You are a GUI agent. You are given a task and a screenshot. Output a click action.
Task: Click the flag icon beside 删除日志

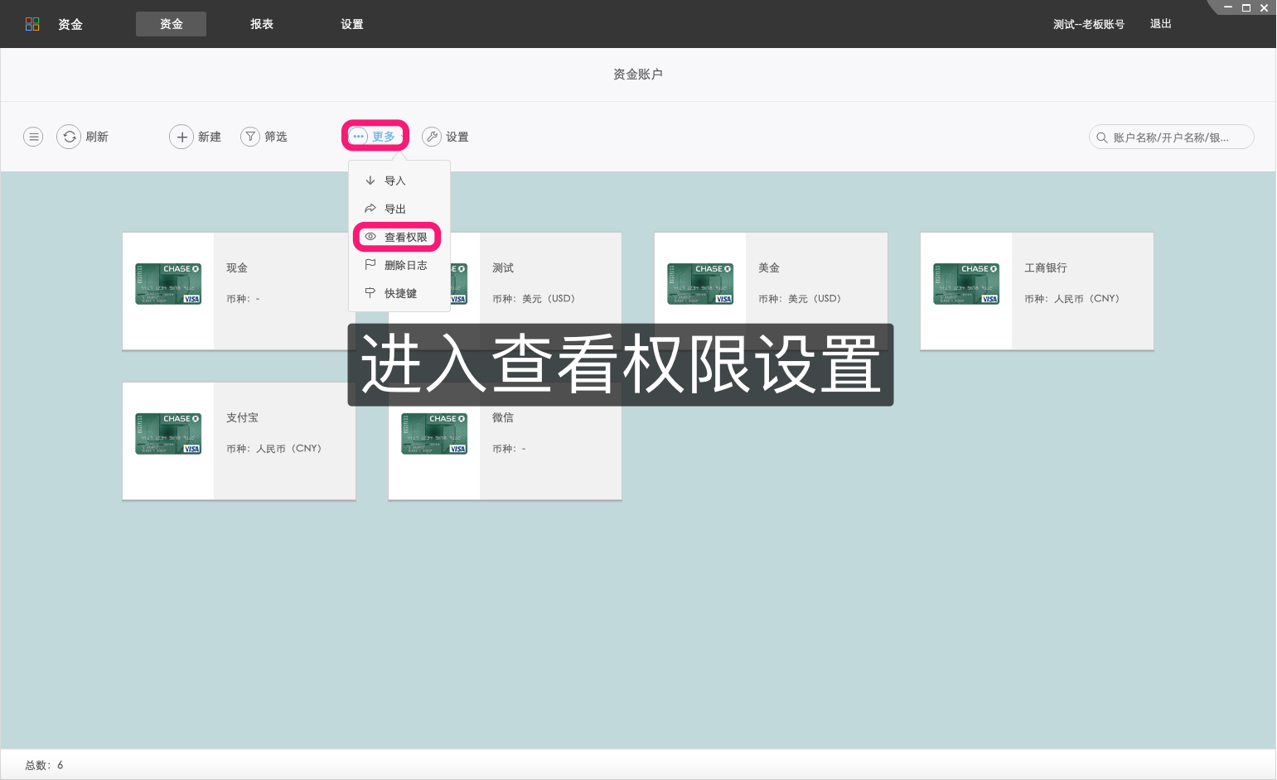coord(370,265)
